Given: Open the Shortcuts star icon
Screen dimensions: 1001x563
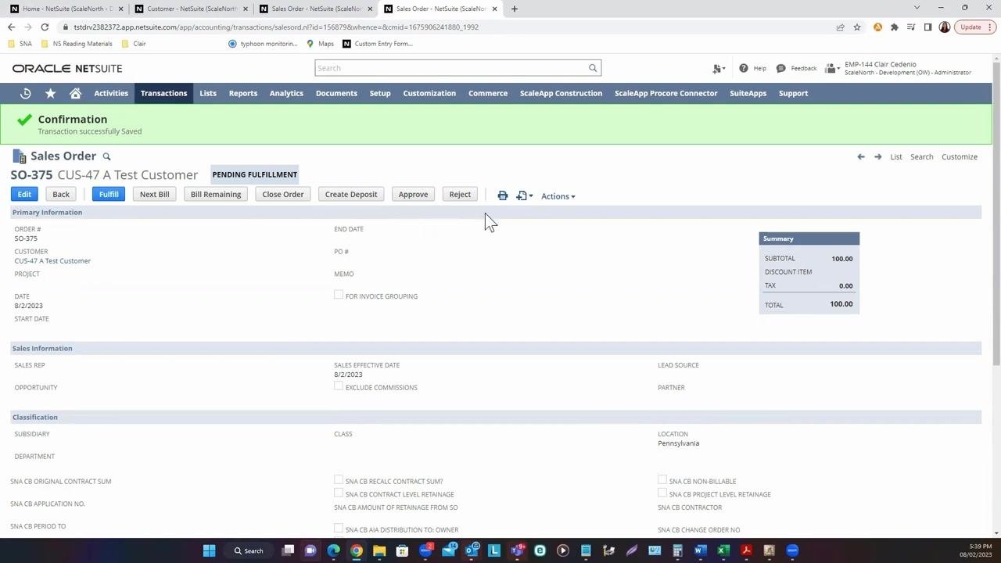Looking at the screenshot, I should (x=50, y=93).
